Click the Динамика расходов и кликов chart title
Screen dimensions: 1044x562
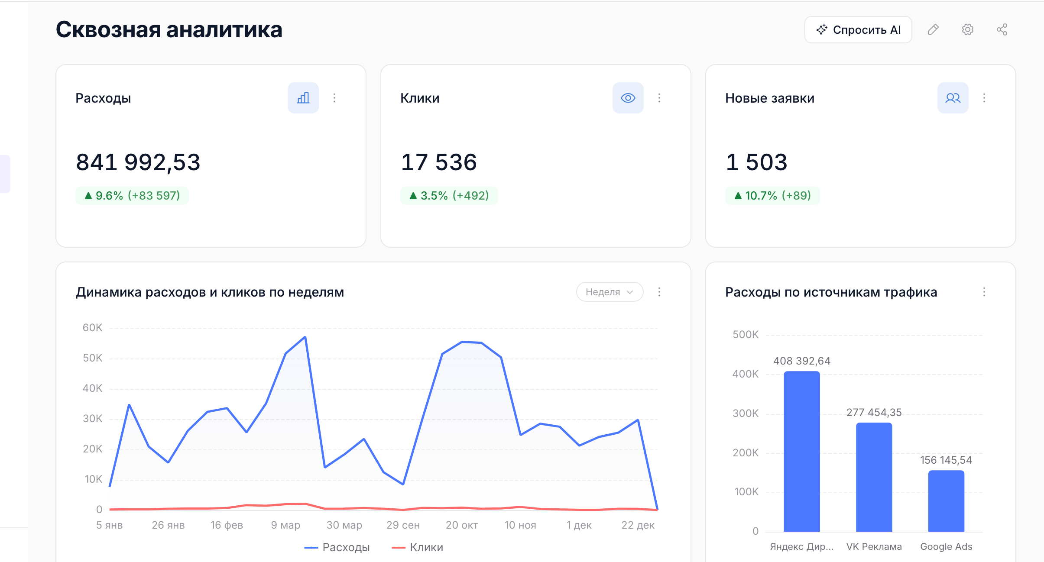tap(210, 292)
